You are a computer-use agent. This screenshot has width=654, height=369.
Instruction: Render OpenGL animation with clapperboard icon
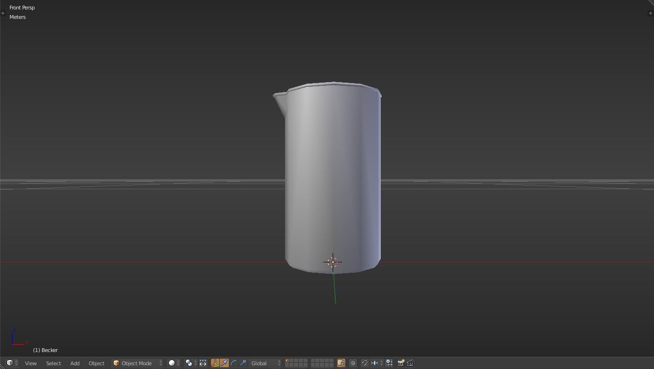tap(410, 363)
